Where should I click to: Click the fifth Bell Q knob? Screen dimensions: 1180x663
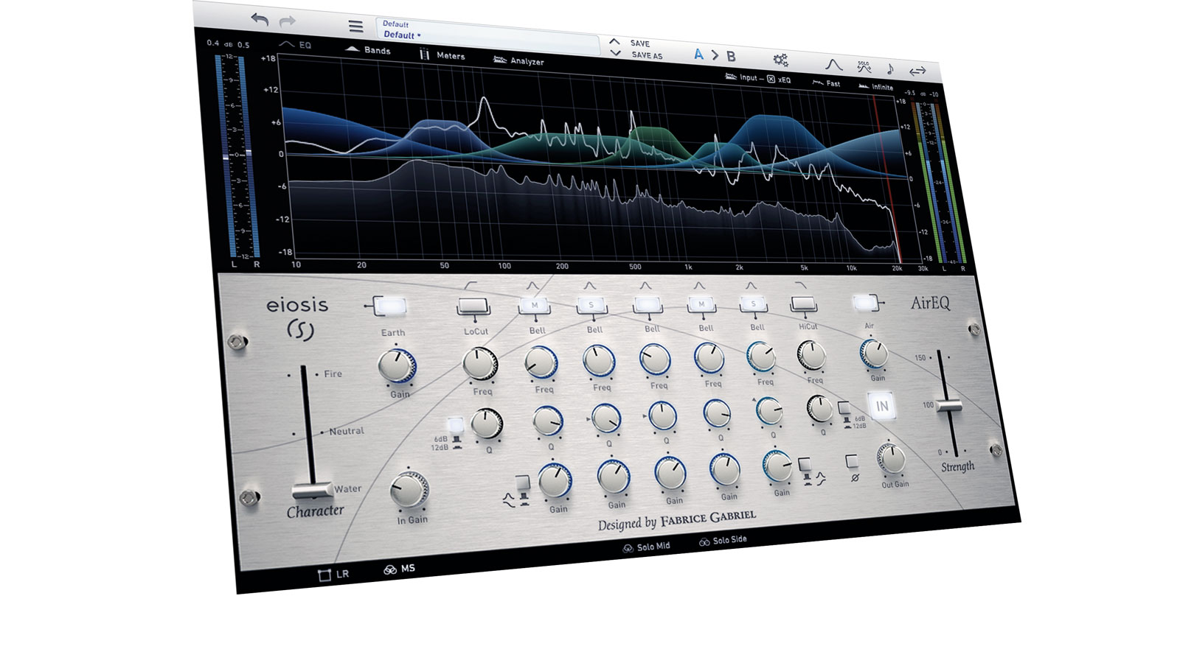769,411
